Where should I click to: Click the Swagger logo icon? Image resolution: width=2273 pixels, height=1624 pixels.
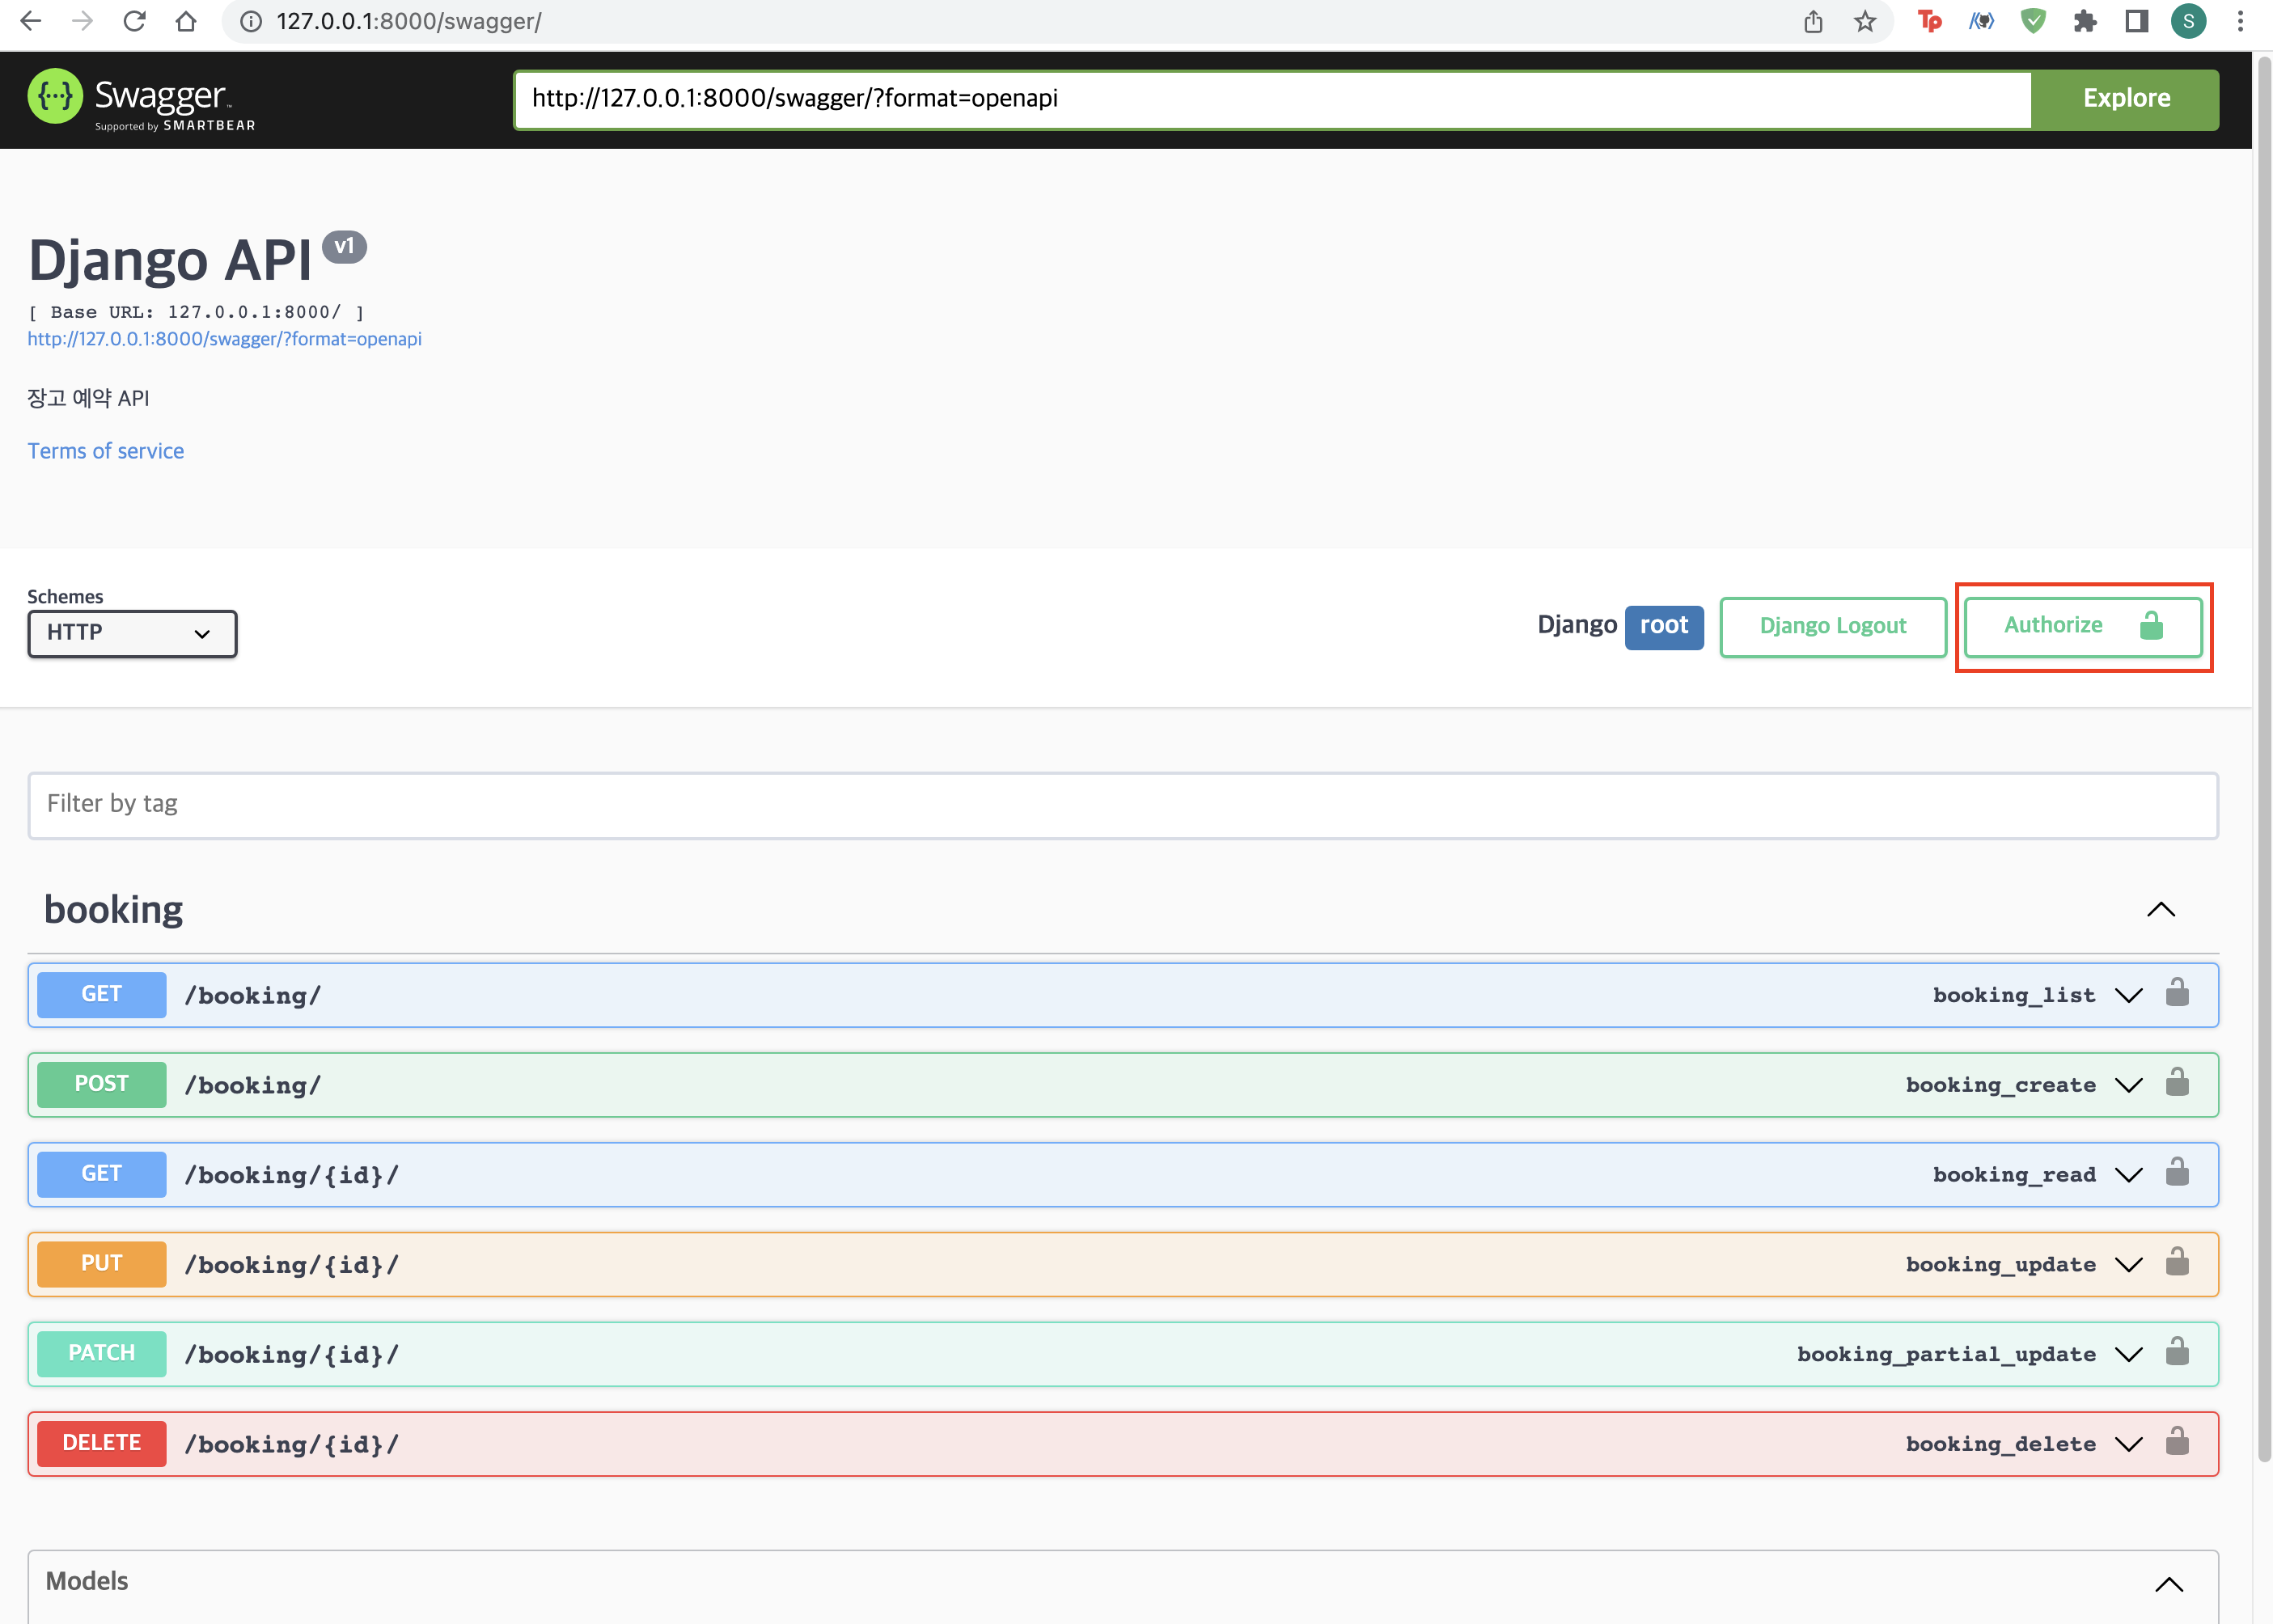[x=55, y=97]
